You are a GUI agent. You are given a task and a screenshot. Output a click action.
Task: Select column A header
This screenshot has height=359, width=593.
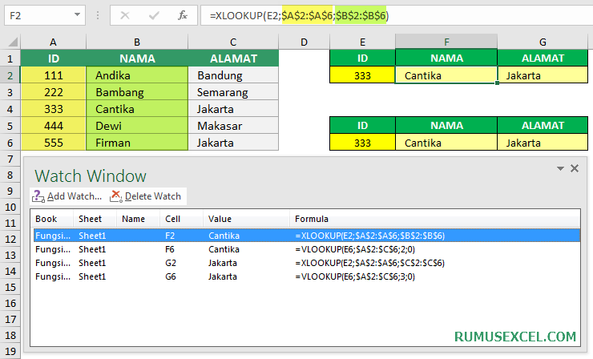coord(54,42)
